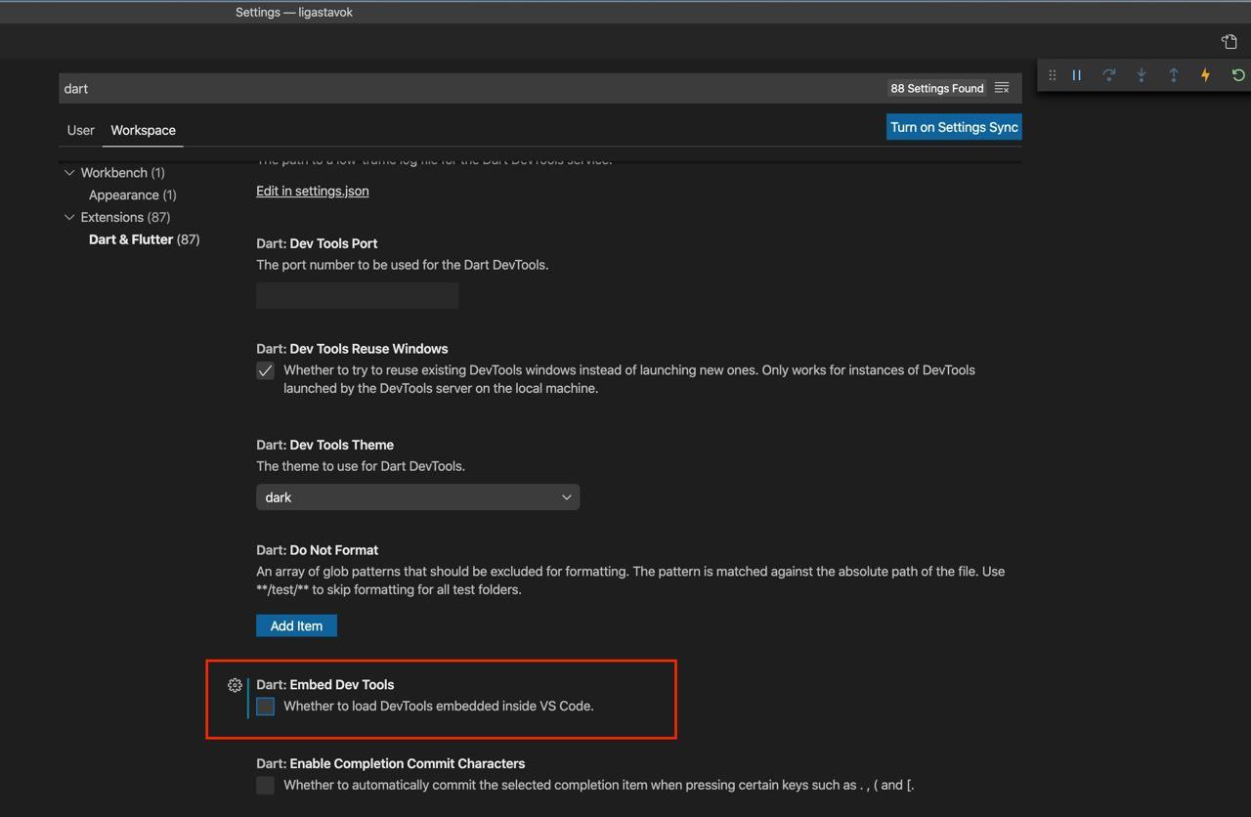Open the Settings JSON file icon
The width and height of the screenshot is (1251, 817).
point(1229,41)
